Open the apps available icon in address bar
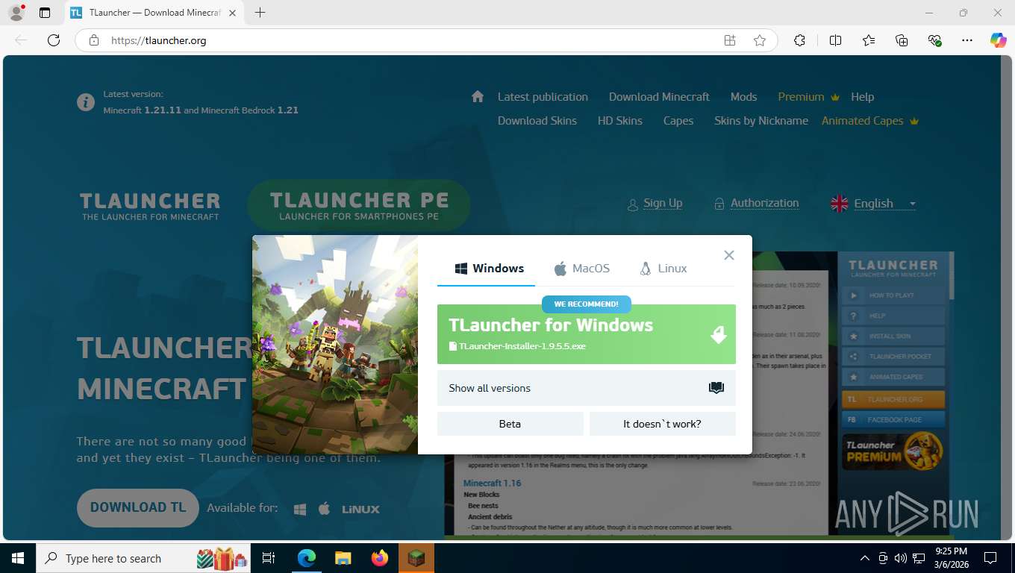Screen dimensions: 1015x573 730,40
